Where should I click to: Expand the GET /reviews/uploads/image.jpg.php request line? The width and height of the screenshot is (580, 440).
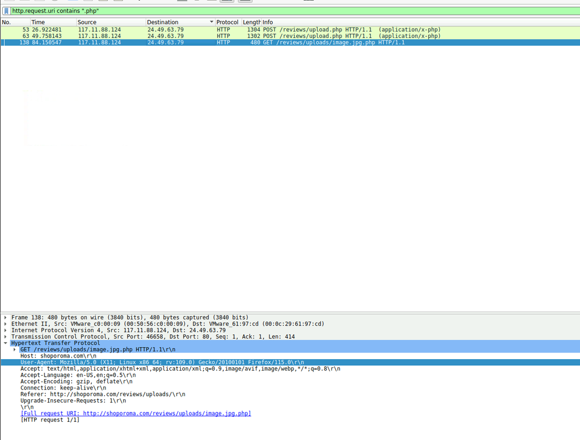[15, 349]
